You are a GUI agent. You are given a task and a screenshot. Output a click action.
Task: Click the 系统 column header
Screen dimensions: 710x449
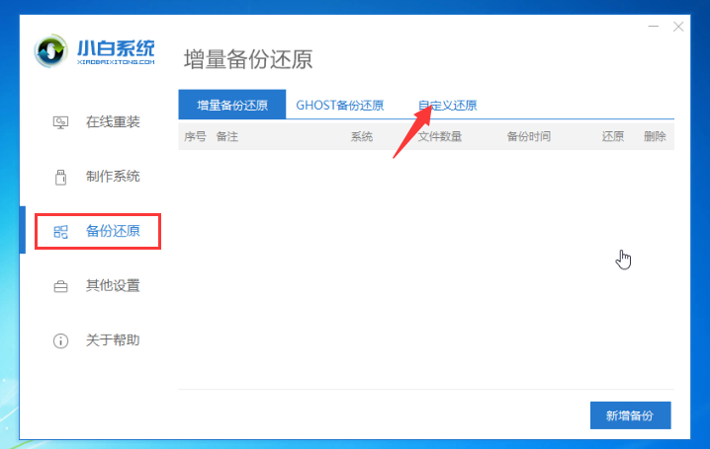[x=362, y=136]
